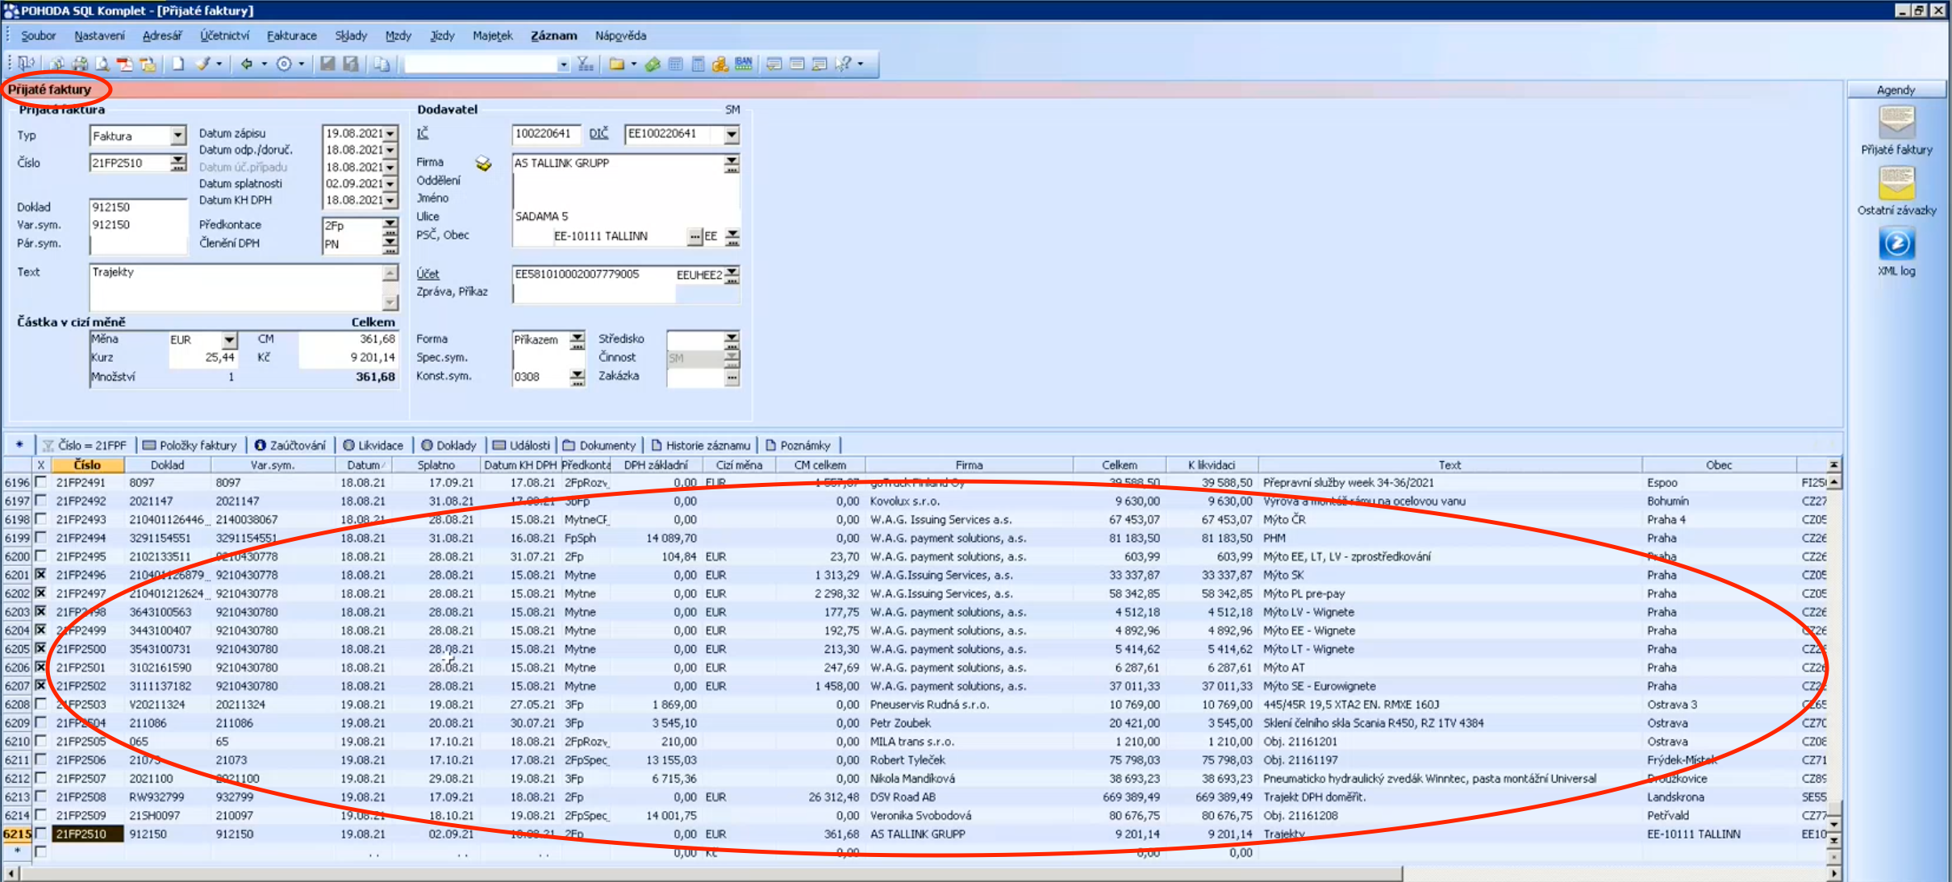
Task: Click the underlined IČ link
Action: 423,133
